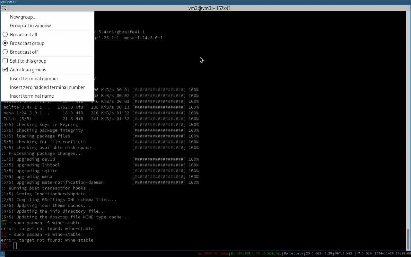The image size is (411, 257).
Task: Click ':: Running post-transaction hooks...' line
Action: click(47, 188)
